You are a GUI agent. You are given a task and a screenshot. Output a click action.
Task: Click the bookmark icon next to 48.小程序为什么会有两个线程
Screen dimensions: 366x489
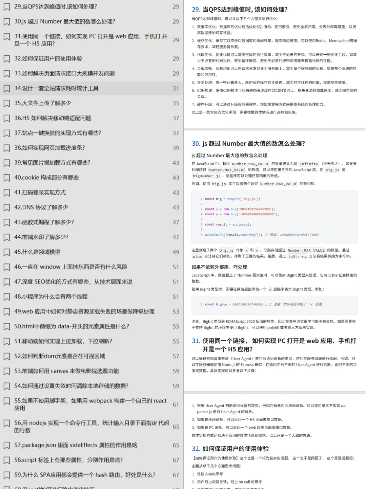7,297
